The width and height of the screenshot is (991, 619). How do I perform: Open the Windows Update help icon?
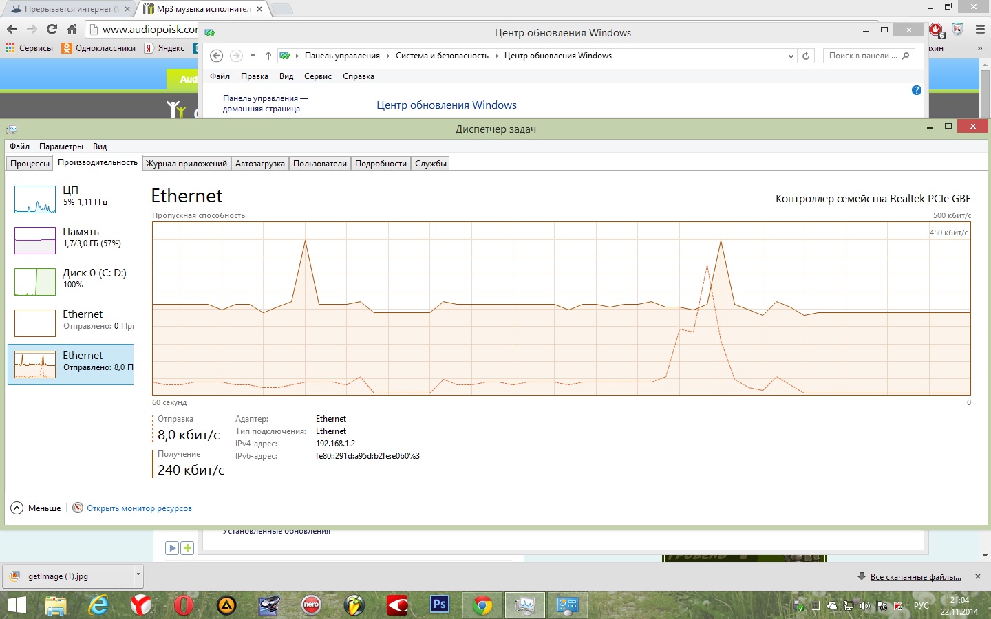(916, 90)
